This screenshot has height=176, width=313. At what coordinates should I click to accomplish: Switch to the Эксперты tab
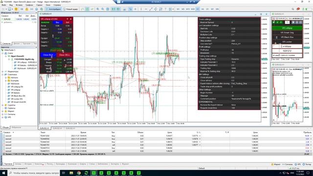114,164
